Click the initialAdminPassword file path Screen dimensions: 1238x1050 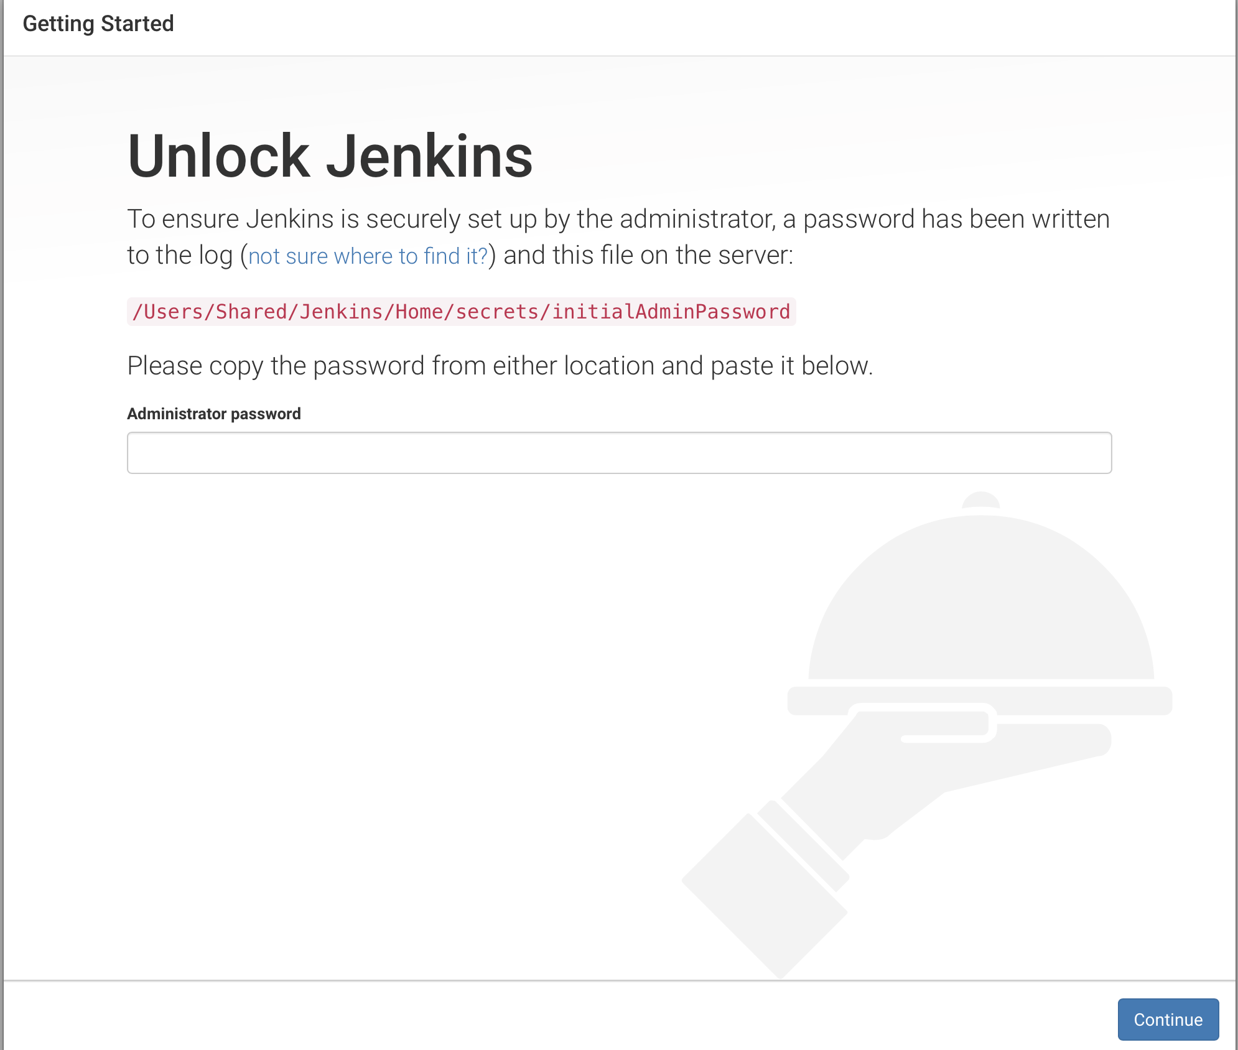pos(461,312)
